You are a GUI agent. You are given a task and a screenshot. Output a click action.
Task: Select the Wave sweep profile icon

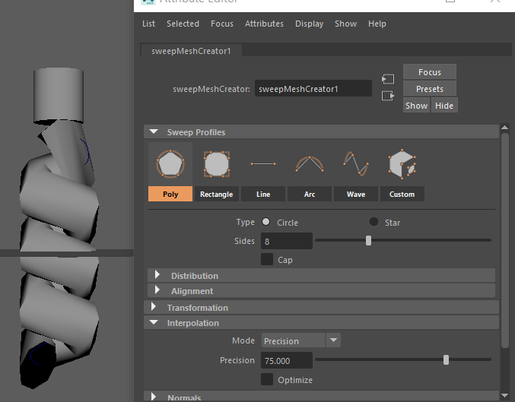(x=356, y=163)
